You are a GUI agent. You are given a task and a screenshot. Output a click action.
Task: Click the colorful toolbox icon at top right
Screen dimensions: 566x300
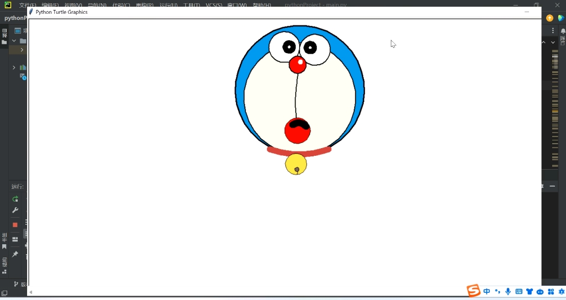point(562,18)
